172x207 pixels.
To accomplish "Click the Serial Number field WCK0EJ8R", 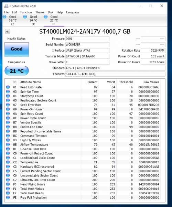I will [87, 45].
